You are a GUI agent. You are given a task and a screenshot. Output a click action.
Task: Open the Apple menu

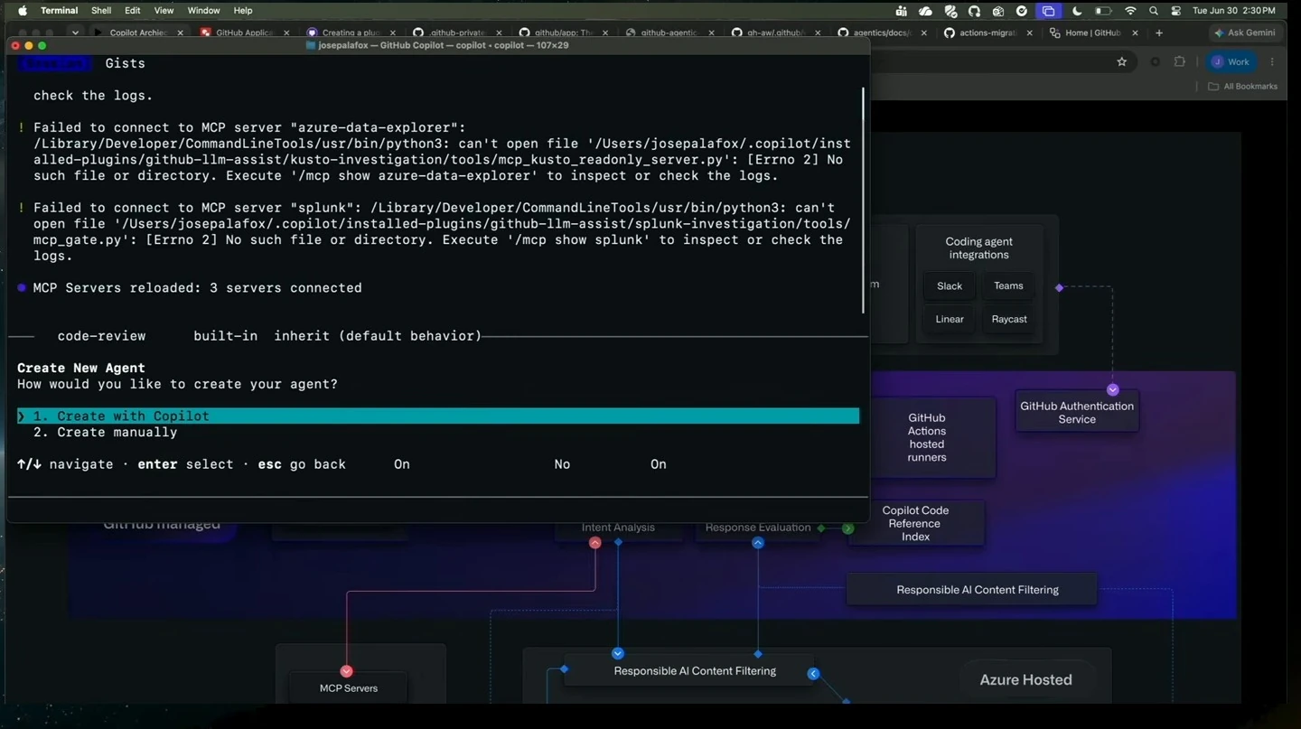click(x=22, y=11)
